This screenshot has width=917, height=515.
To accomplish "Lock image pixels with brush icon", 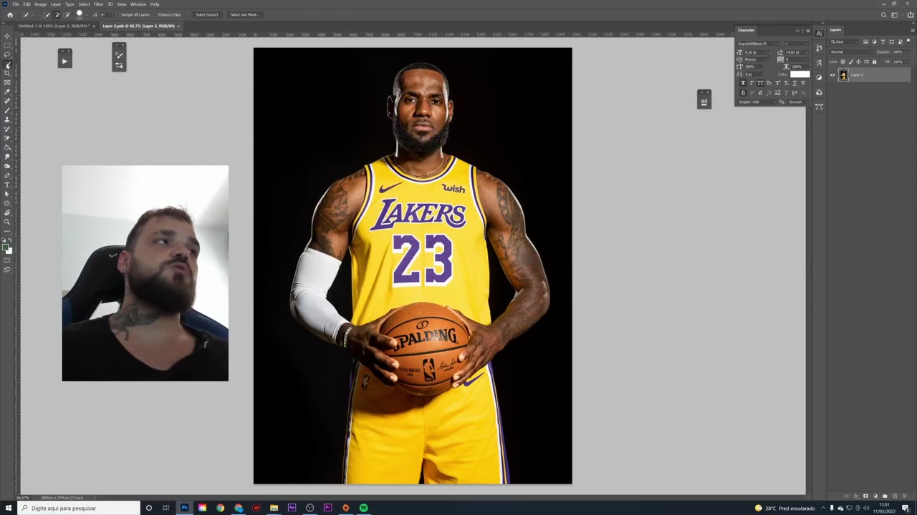I will 851,62.
